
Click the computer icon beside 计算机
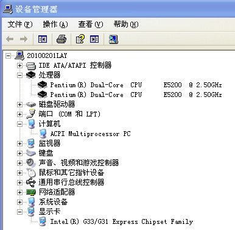31,124
